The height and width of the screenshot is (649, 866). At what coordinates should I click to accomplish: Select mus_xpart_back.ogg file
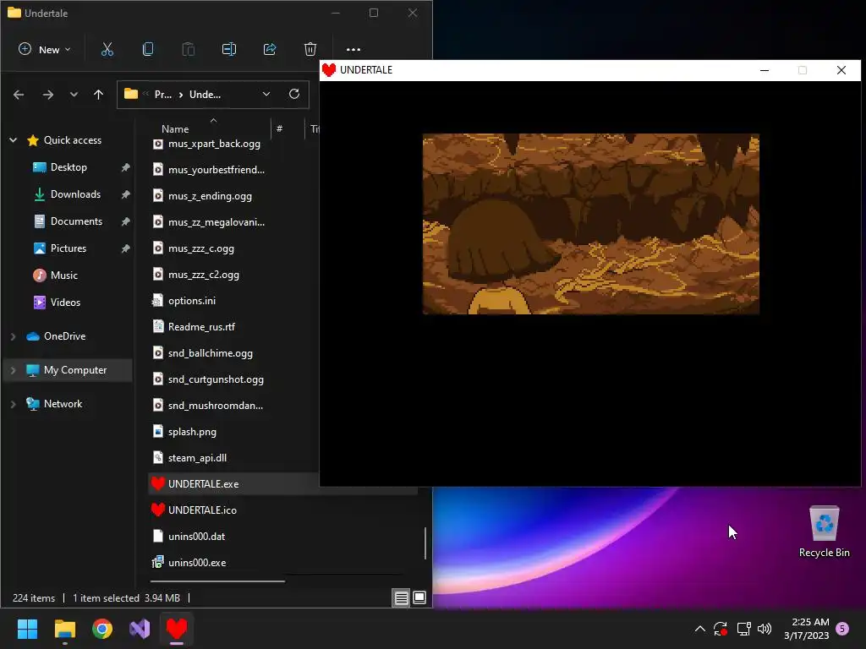(x=214, y=144)
